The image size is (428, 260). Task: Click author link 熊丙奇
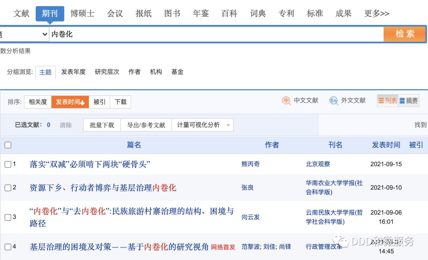[250, 164]
